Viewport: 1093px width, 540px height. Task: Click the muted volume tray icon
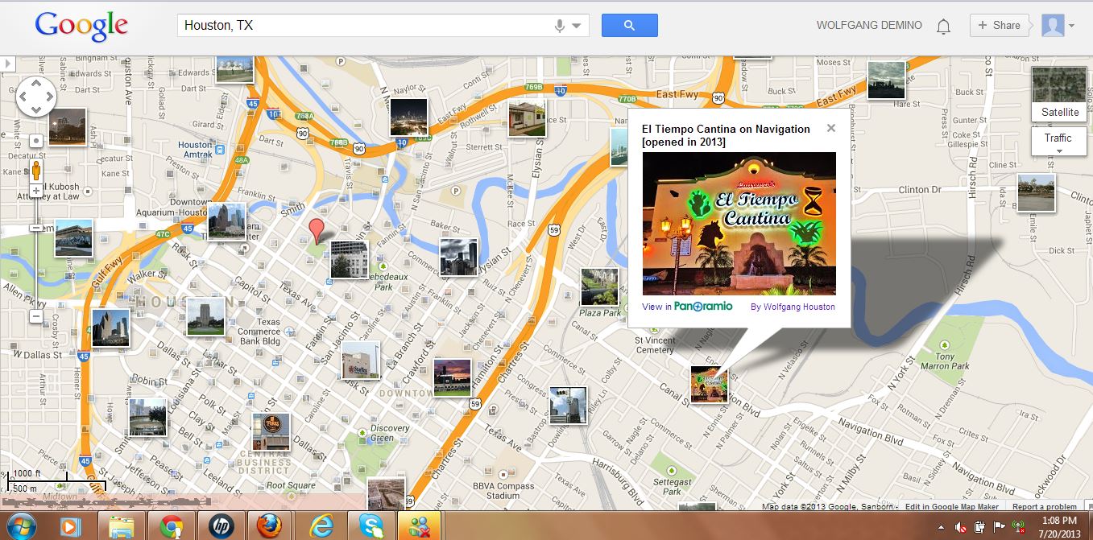pyautogui.click(x=959, y=526)
